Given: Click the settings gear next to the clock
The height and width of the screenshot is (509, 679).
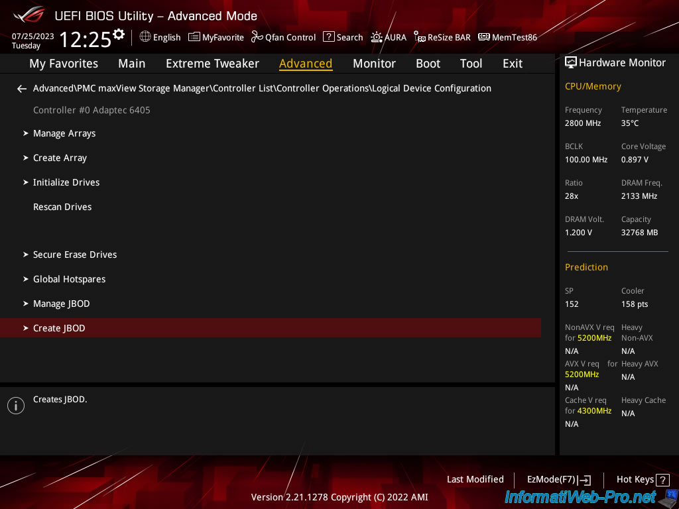Looking at the screenshot, I should [x=119, y=34].
